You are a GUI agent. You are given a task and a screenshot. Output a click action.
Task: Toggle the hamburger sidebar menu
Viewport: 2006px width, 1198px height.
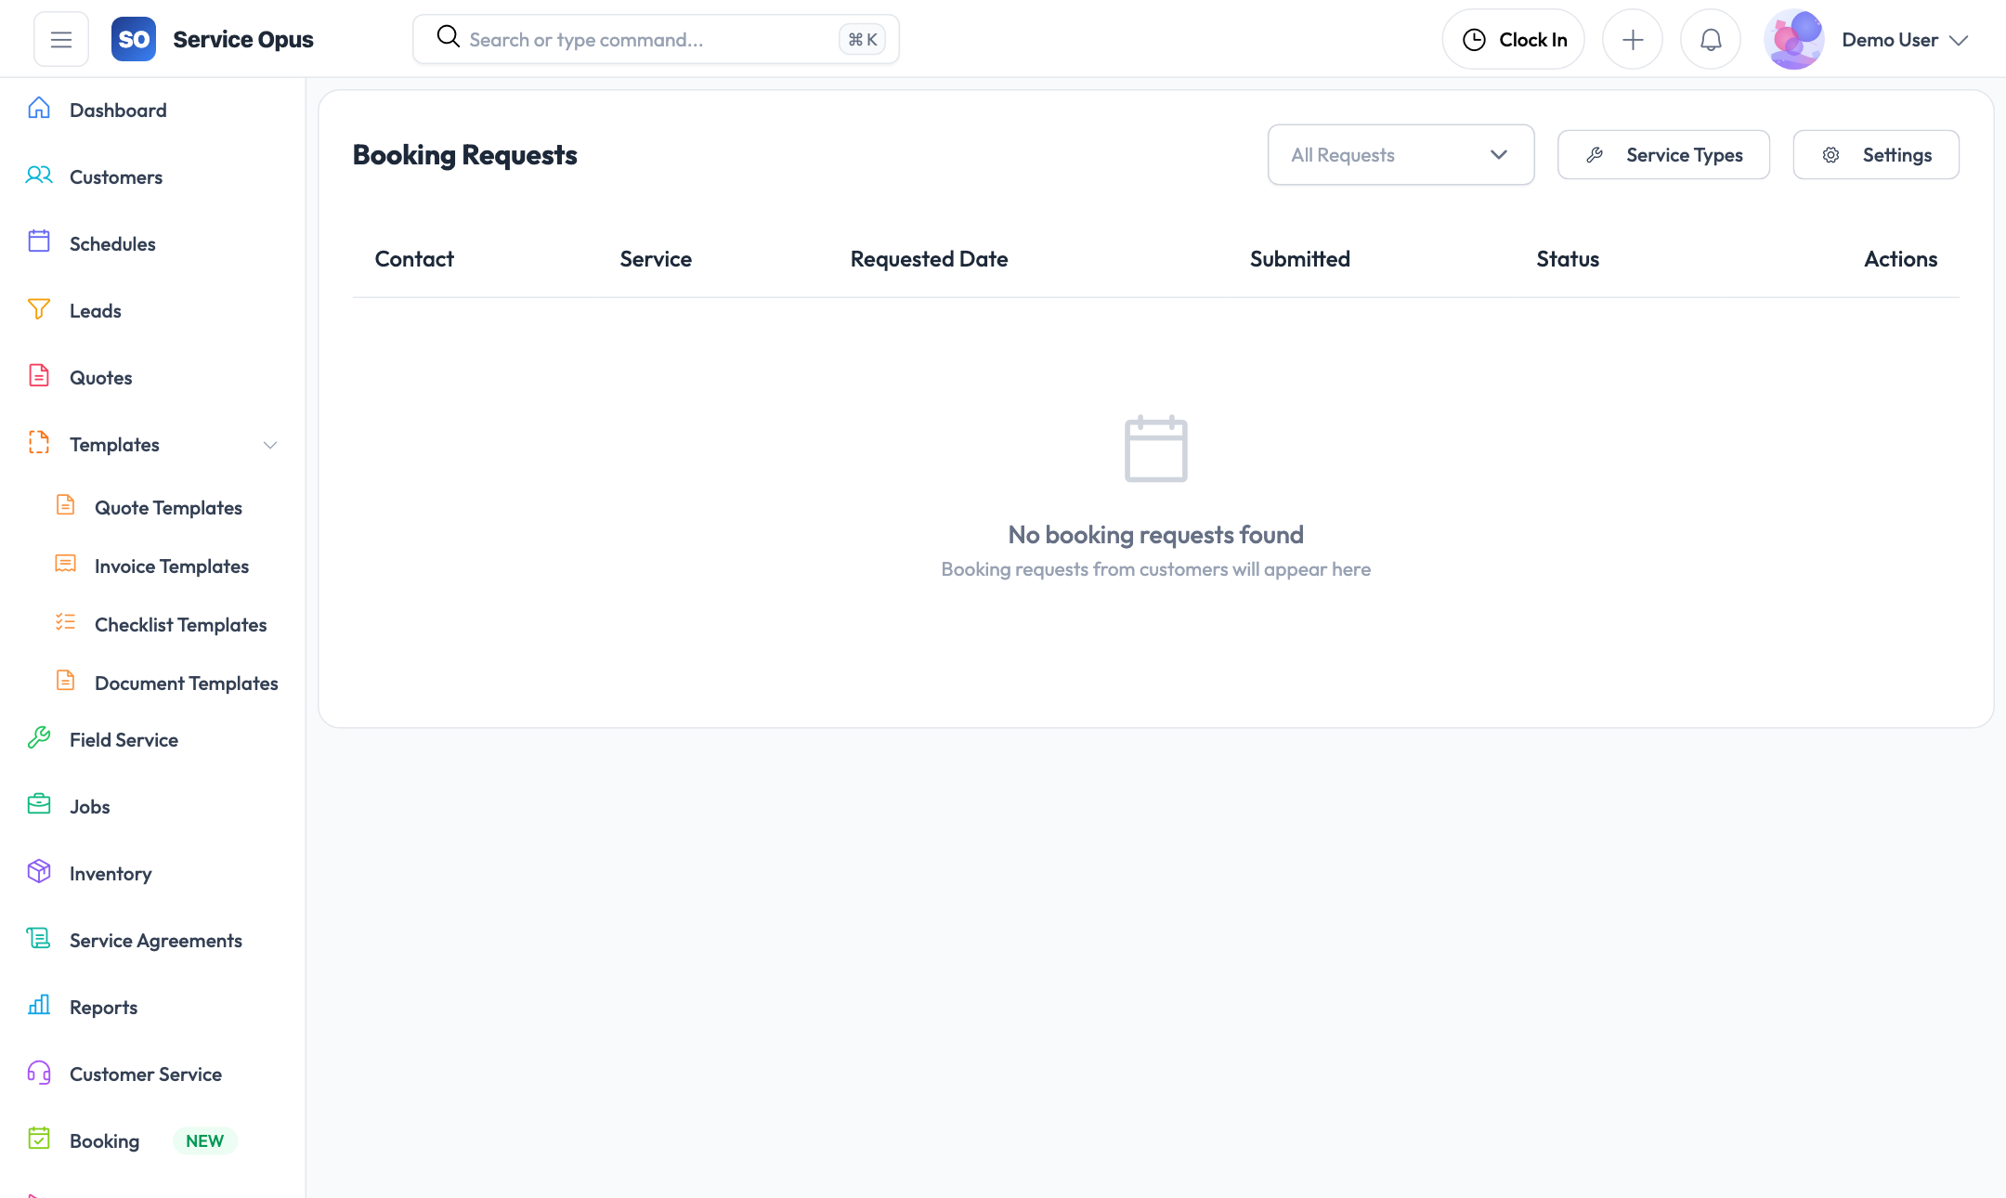[x=60, y=38]
